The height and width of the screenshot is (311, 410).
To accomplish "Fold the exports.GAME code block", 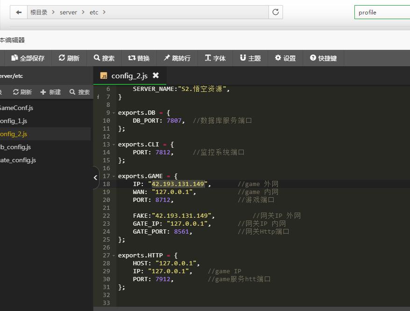I will tap(114, 176).
